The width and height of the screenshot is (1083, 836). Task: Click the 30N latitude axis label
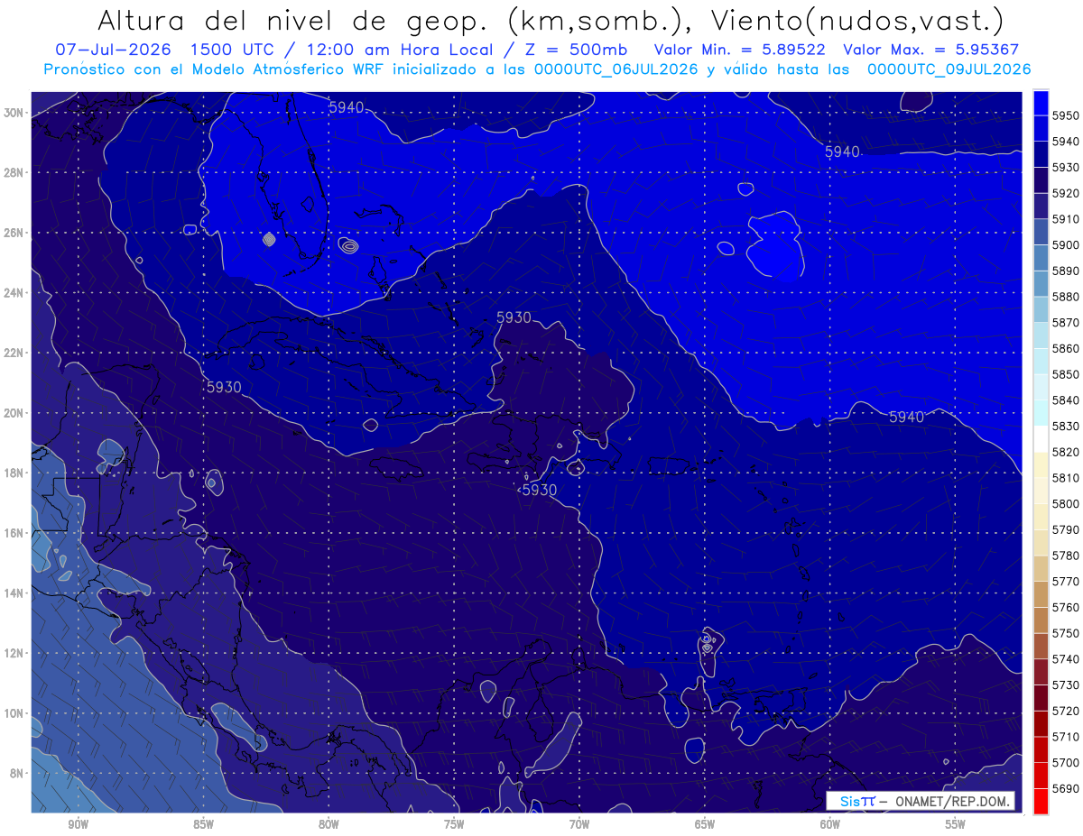tap(14, 113)
